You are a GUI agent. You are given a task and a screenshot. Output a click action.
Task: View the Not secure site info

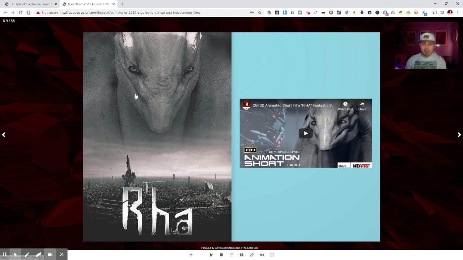click(x=47, y=13)
